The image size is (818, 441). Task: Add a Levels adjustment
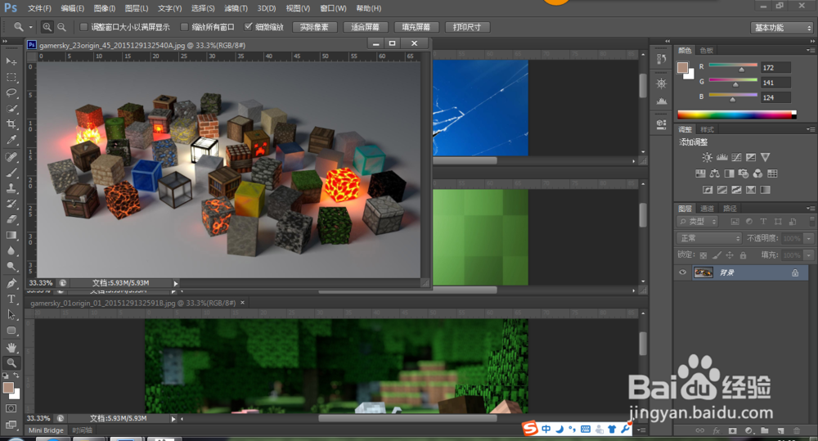[x=721, y=157]
